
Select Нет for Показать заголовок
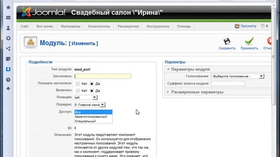(77, 84)
